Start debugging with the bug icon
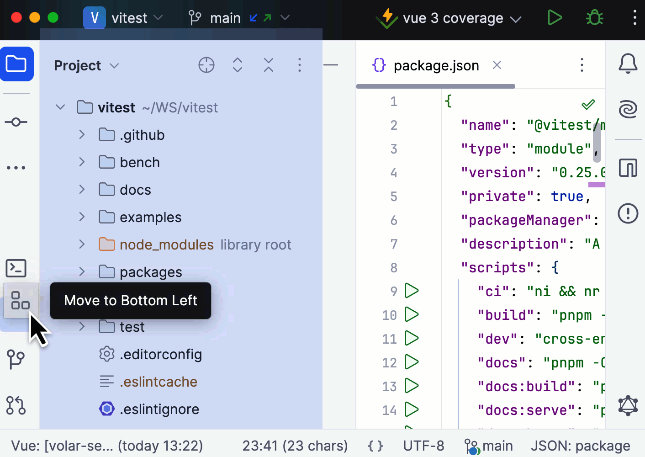645x457 pixels. click(x=594, y=18)
